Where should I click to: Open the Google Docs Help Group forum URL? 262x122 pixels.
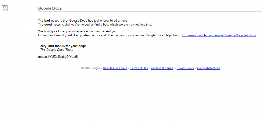tap(219, 35)
